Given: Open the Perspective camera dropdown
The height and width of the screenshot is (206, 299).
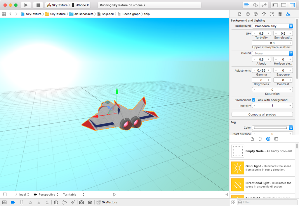Looking at the screenshot, I should (x=46, y=195).
